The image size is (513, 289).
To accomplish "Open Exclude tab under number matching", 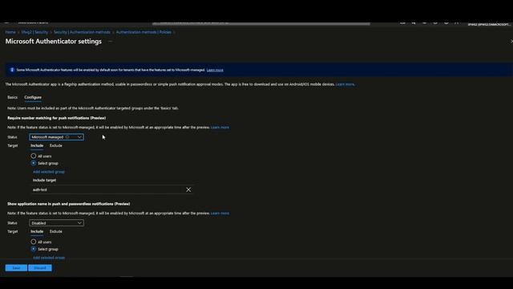I will 56,145.
